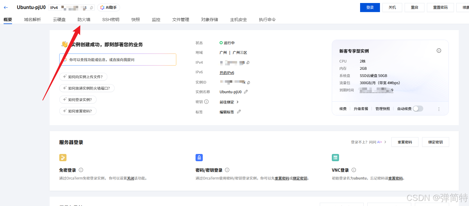Viewport: 469px width, 206px height.
Task: Edit instance name Ubuntu-pjU0 pencil icon
Action: click(246, 92)
